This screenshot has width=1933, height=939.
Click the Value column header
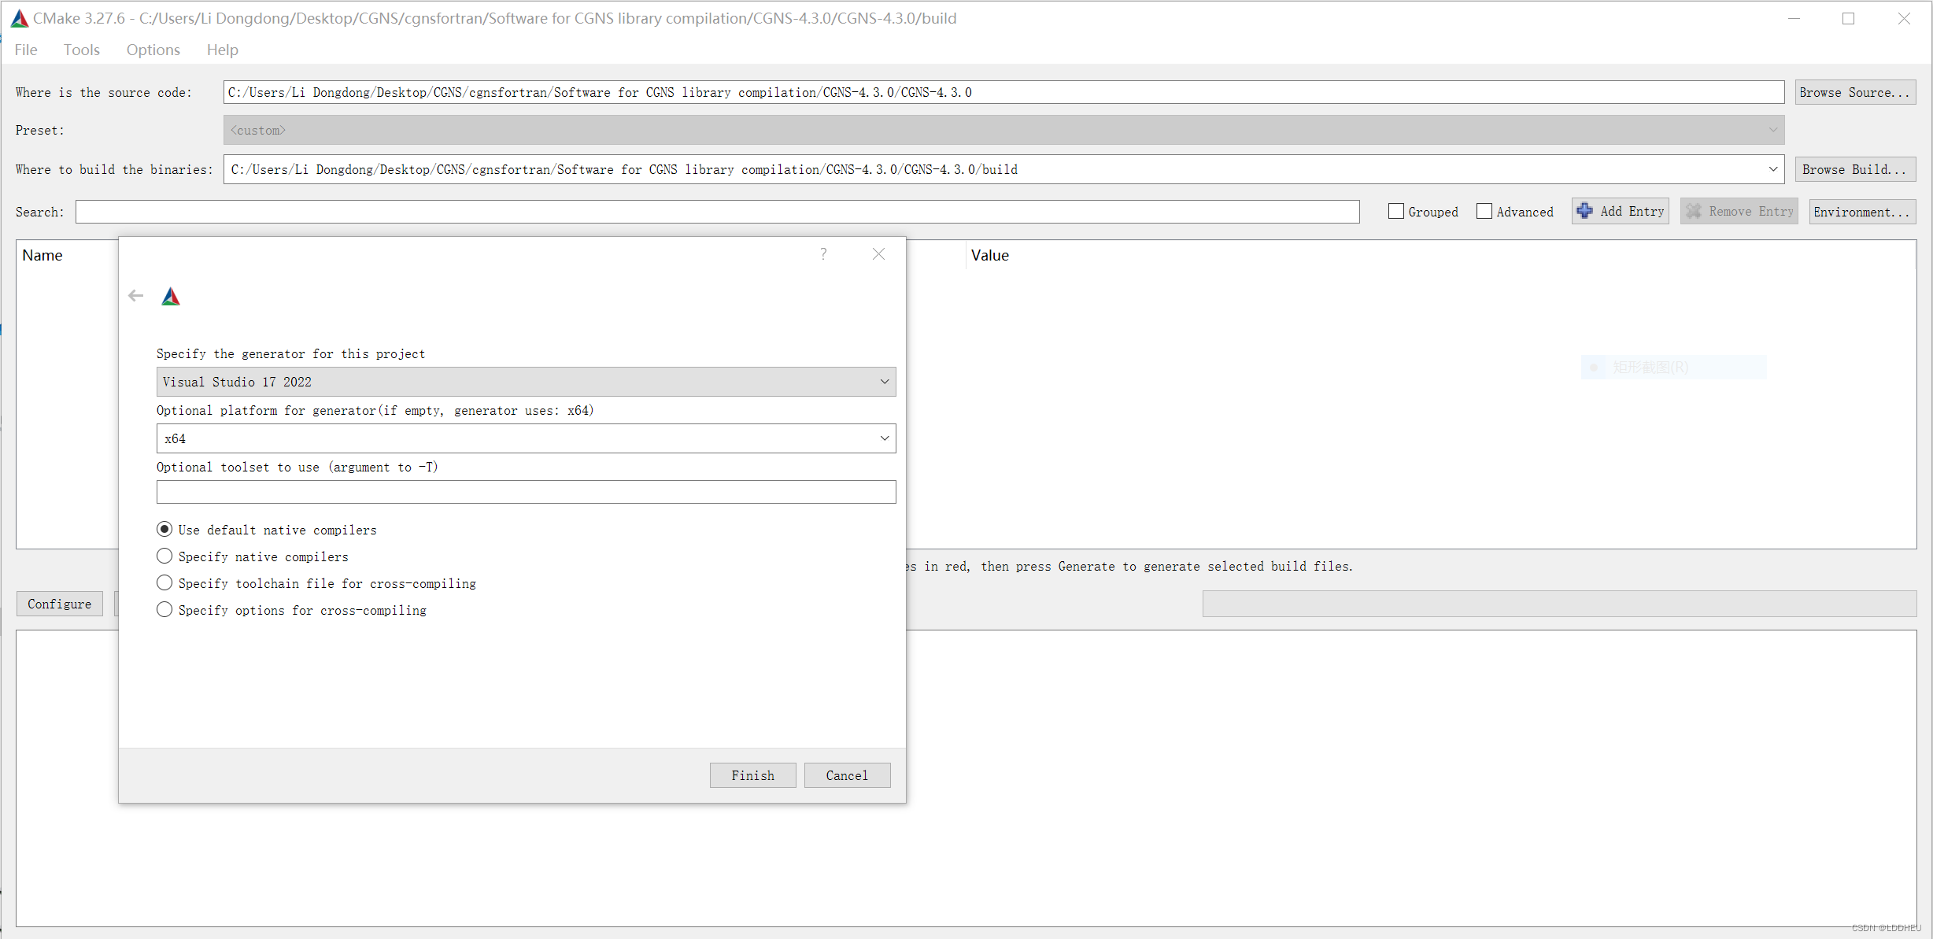[990, 255]
